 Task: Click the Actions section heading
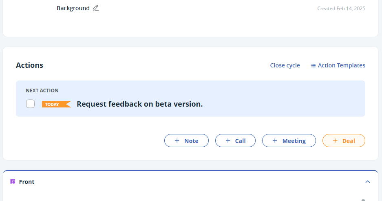coord(29,65)
